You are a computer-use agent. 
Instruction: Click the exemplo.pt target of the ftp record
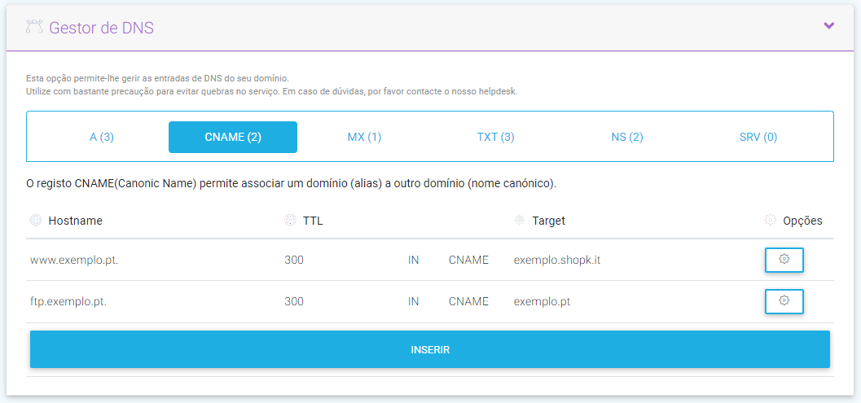(542, 301)
